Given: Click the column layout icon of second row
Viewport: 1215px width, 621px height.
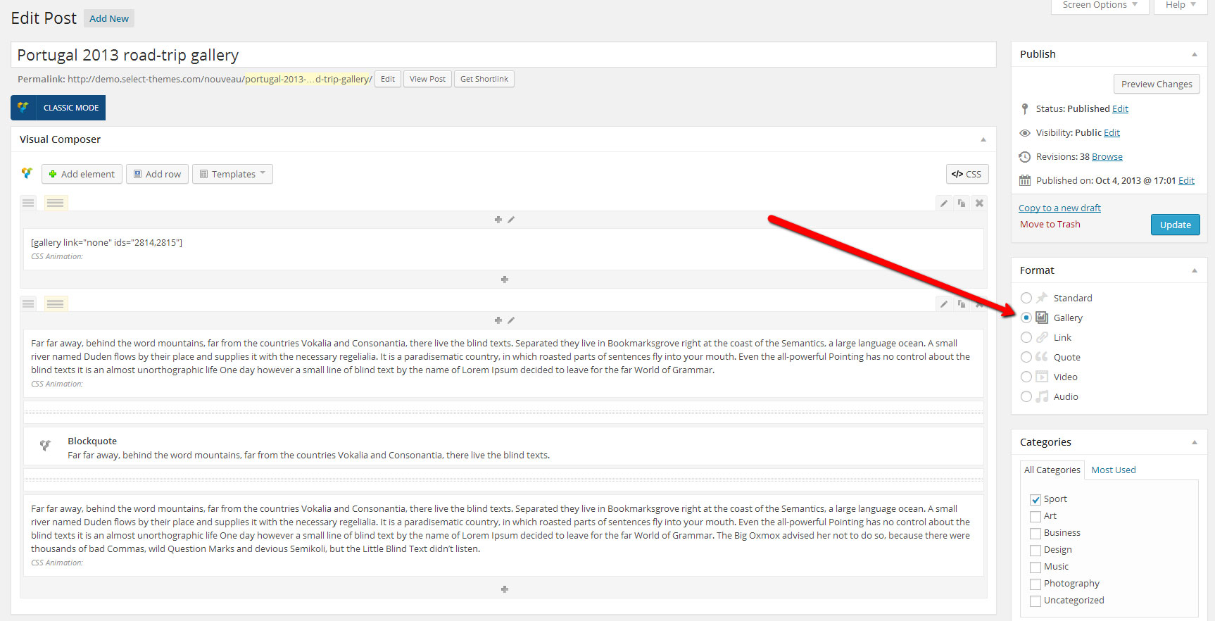Looking at the screenshot, I should tap(56, 304).
